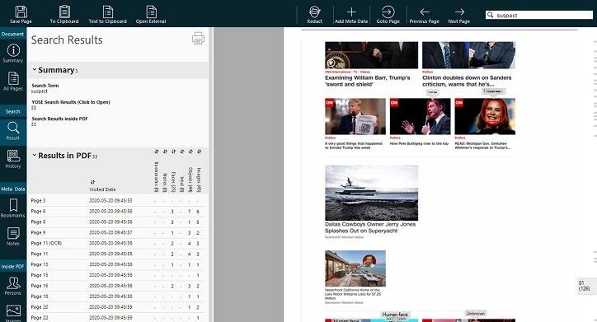The image size is (597, 322).
Task: Open result row Page 3
Action: [x=117, y=200]
